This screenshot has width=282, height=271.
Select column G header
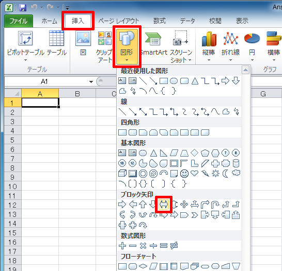tap(263, 93)
